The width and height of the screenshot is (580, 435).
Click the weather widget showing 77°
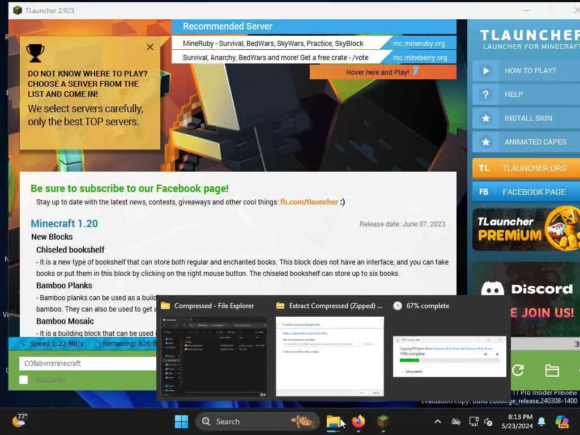point(19,421)
